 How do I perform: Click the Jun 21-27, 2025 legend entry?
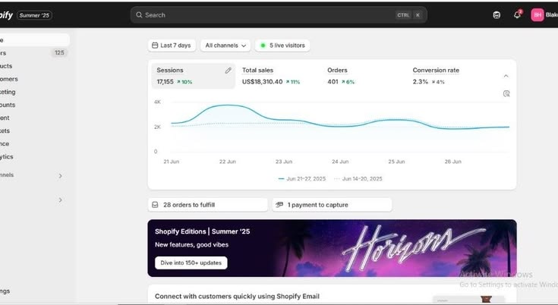pyautogui.click(x=302, y=179)
